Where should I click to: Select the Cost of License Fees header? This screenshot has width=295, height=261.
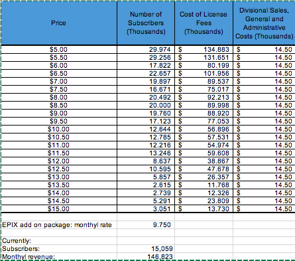tap(204, 23)
